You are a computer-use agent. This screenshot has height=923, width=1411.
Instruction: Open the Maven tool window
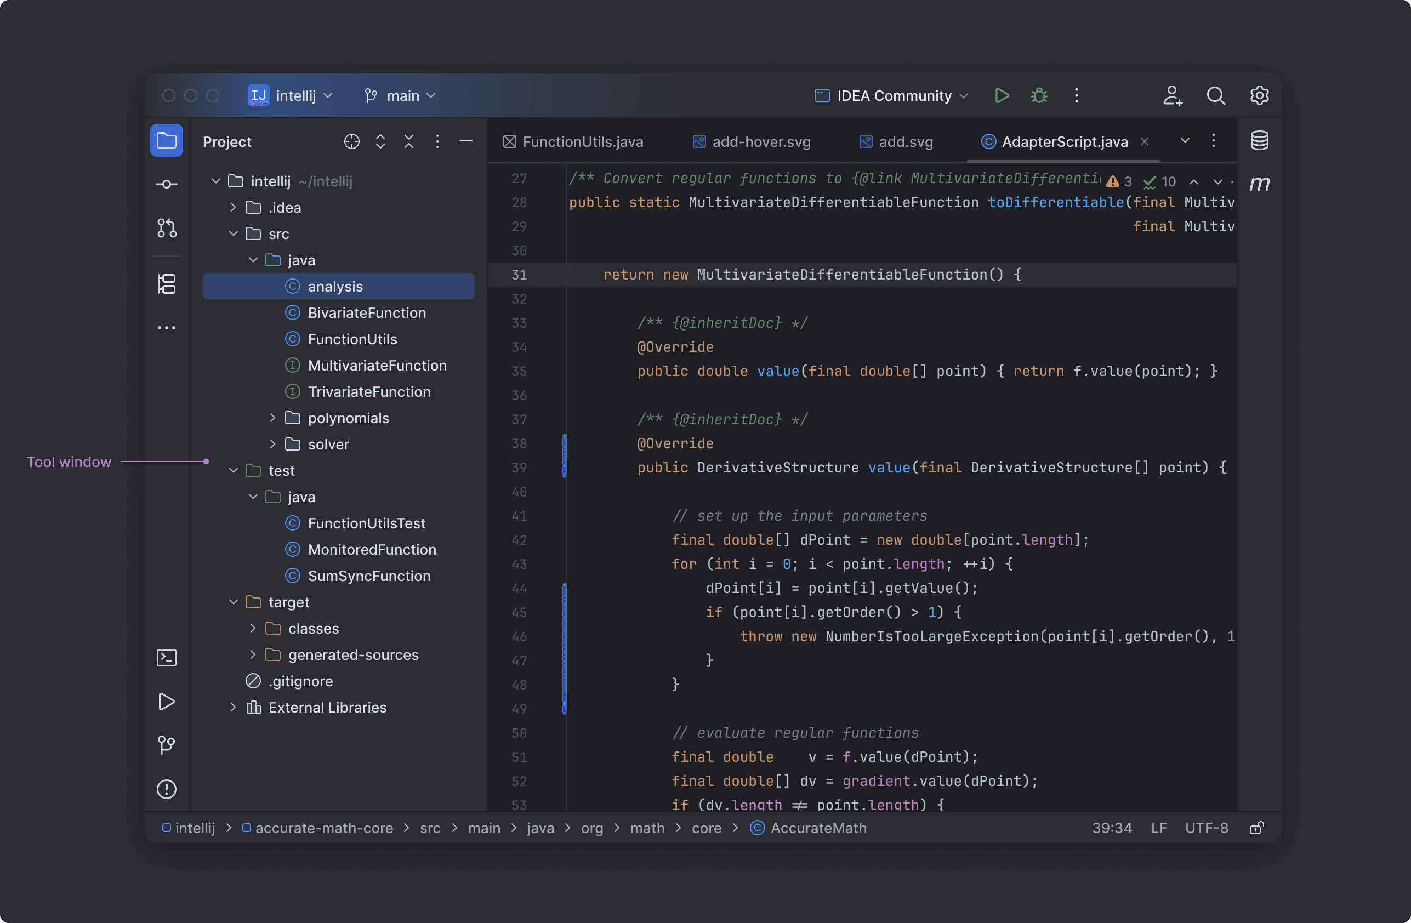click(1259, 184)
